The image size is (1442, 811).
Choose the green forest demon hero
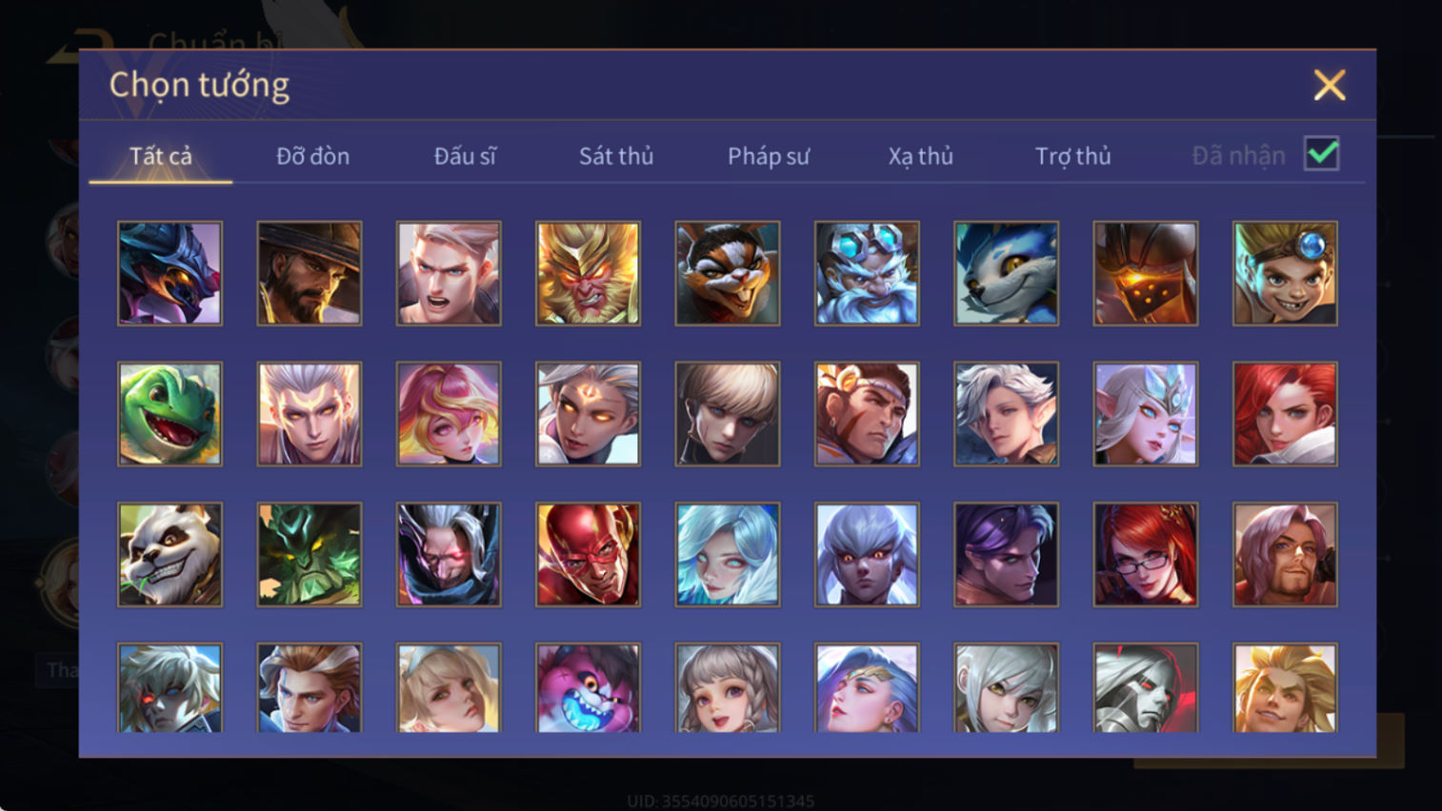pos(309,555)
